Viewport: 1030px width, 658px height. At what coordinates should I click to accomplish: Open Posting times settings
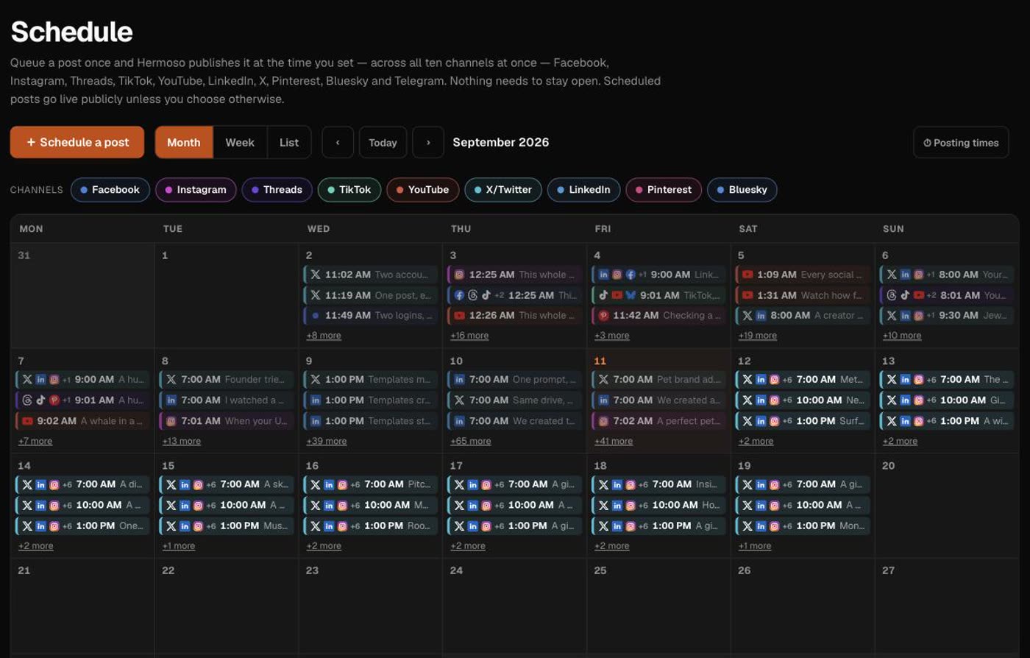point(961,143)
